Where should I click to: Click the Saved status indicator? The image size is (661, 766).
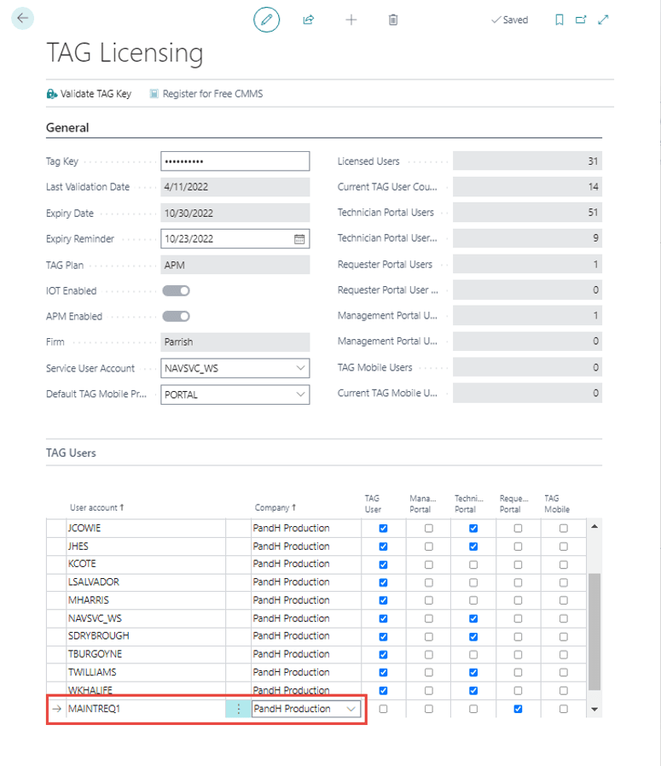pos(510,20)
